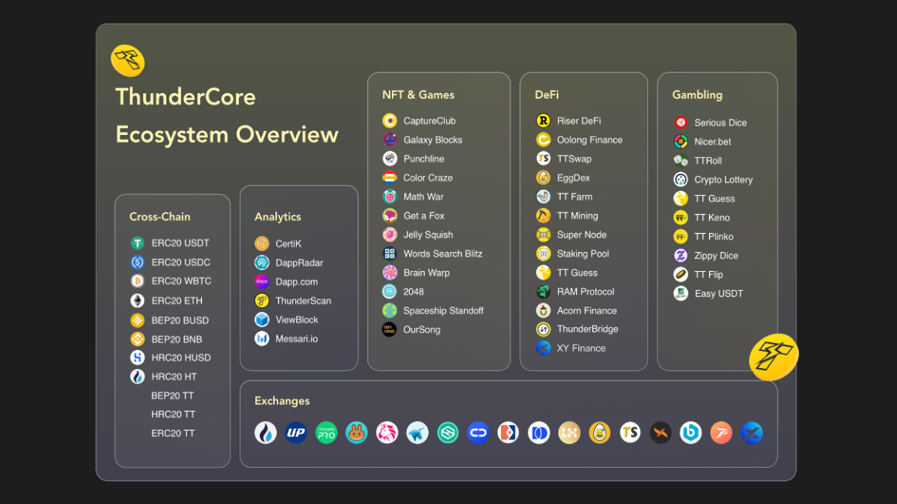This screenshot has width=897, height=504.
Task: Select the ThunderBridge entry
Action: click(577, 329)
